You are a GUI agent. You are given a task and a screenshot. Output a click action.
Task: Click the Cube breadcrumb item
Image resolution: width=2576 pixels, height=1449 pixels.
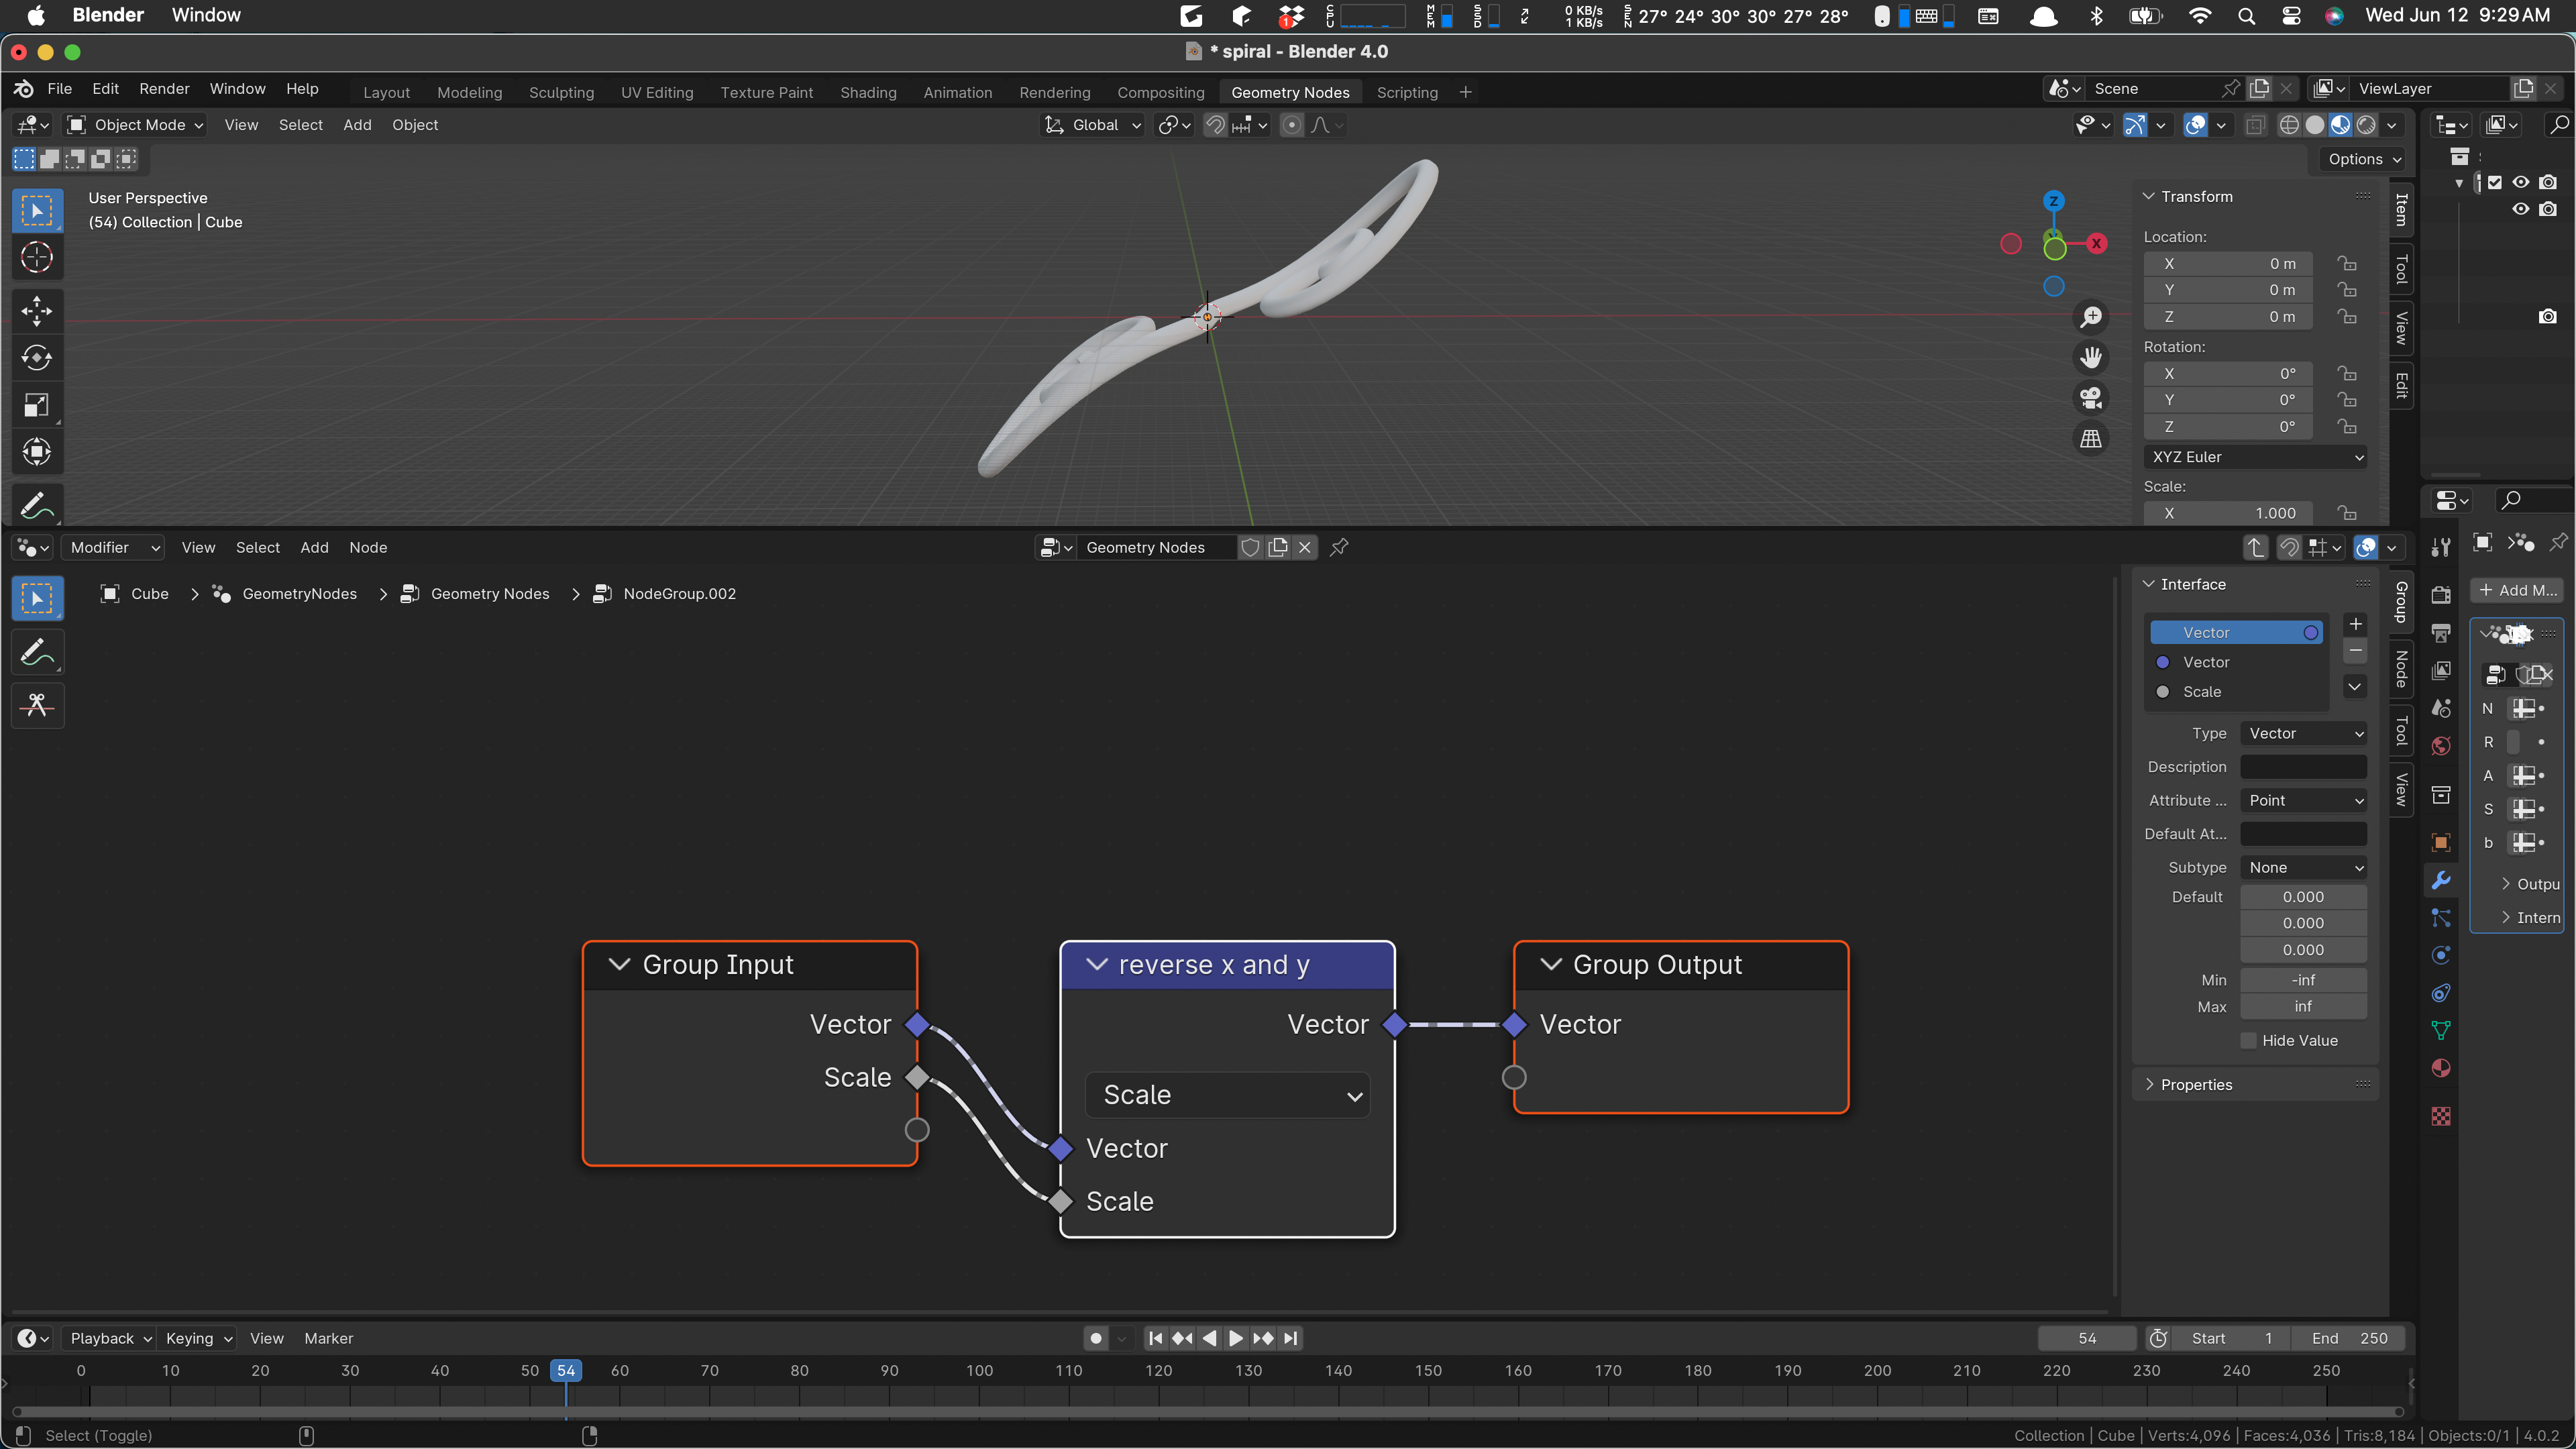point(150,594)
